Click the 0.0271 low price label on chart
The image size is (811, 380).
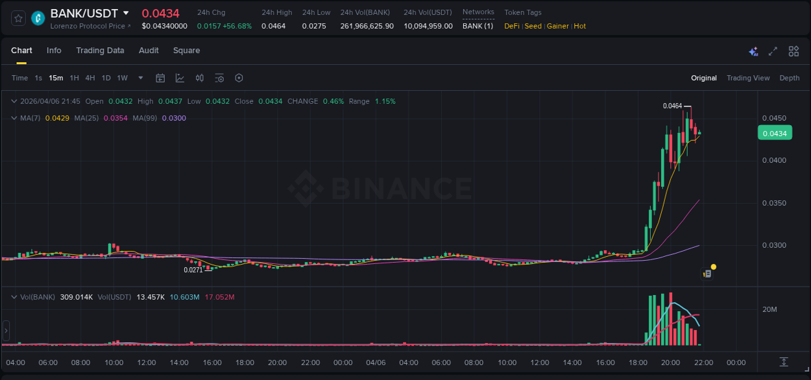click(x=193, y=270)
